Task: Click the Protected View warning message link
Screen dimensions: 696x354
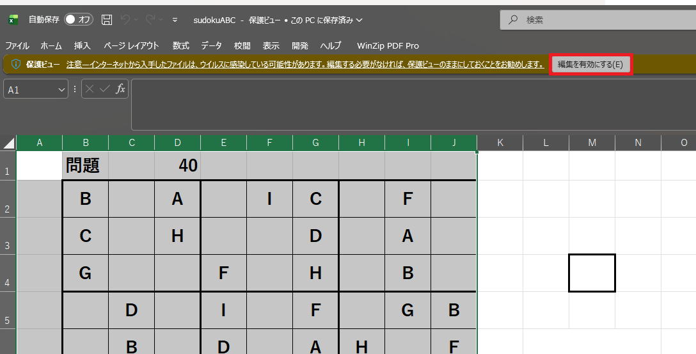Action: [304, 65]
